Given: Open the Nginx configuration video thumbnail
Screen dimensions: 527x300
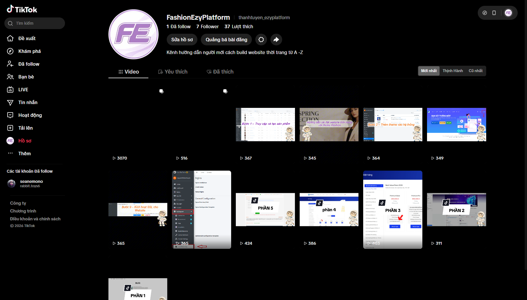Looking at the screenshot, I should click(201, 210).
